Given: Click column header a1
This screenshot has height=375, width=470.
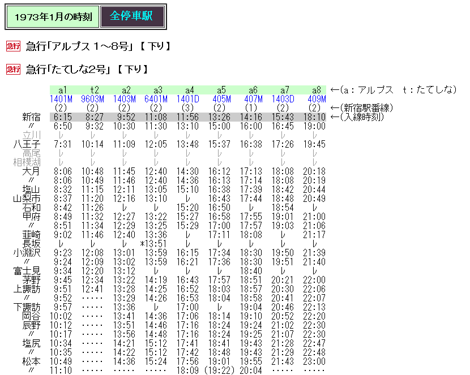Looking at the screenshot, I should 62,90.
